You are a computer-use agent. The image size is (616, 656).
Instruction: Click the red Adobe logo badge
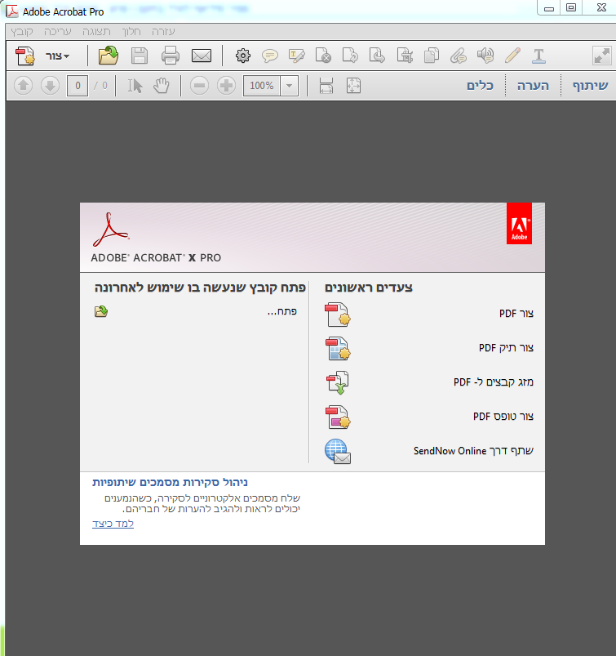click(519, 223)
